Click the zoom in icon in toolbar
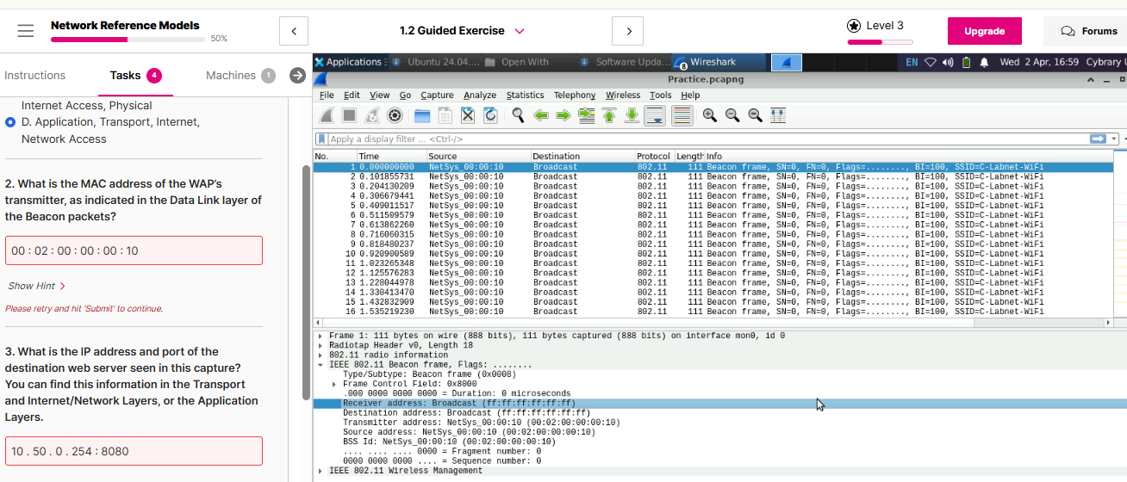 pos(709,115)
